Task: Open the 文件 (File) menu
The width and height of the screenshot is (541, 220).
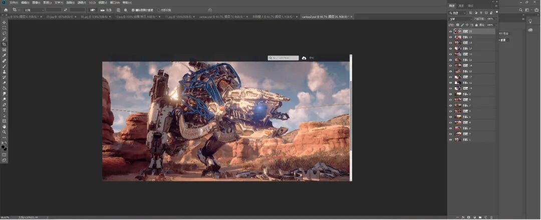Action: [14, 2]
